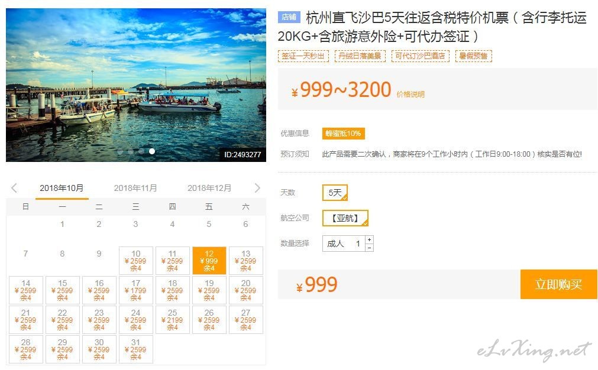Switch to the 2018年11月 tab
This screenshot has width=598, height=370.
click(135, 188)
